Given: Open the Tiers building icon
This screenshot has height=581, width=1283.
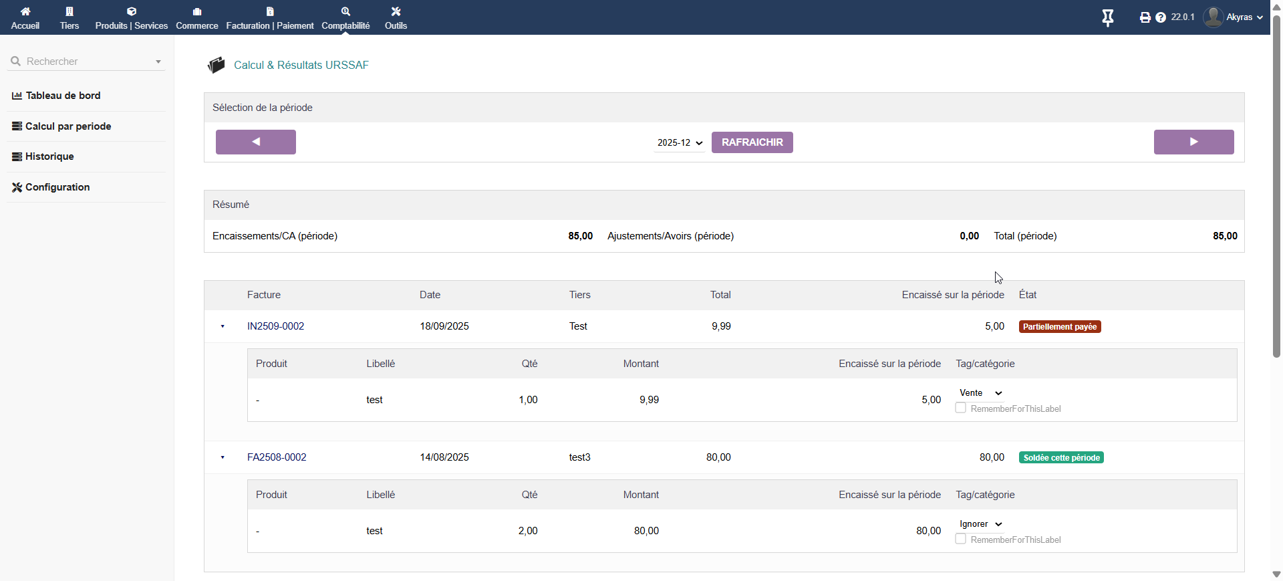Looking at the screenshot, I should tap(69, 11).
